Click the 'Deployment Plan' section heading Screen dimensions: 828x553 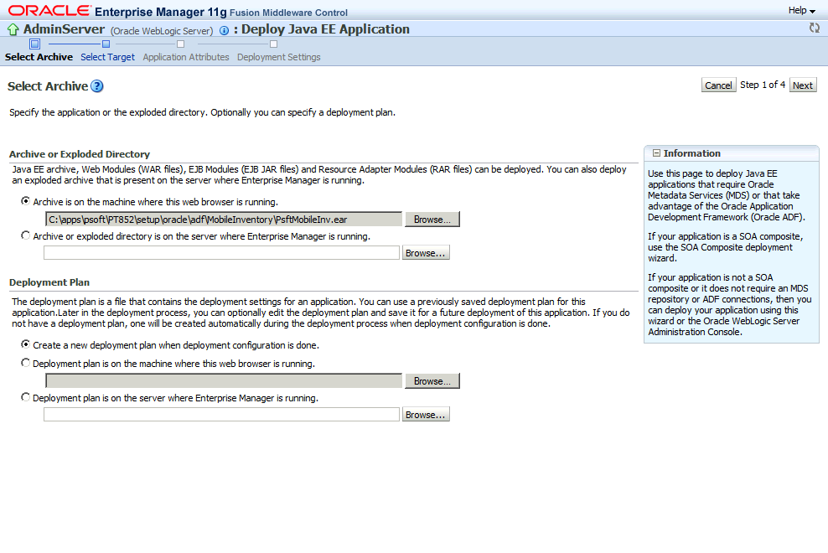pos(49,282)
